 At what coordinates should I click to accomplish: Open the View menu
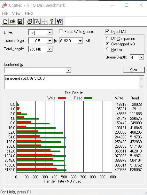[16, 13]
